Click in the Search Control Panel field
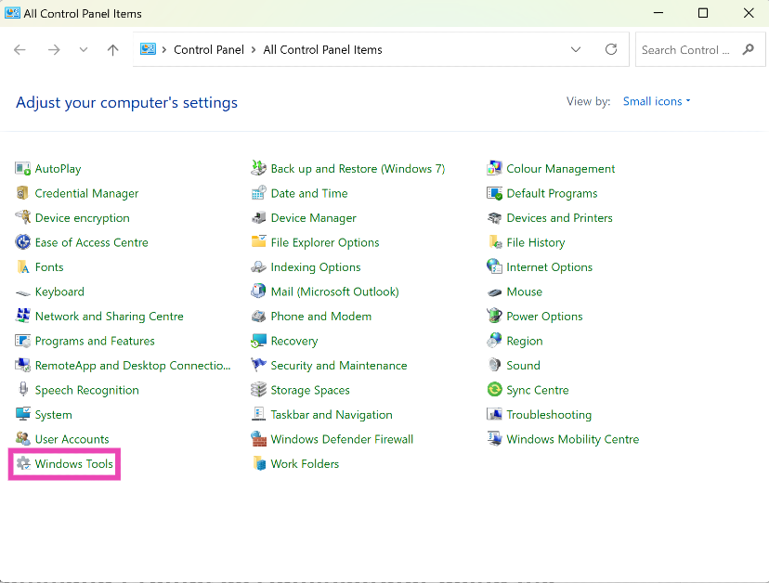 coord(685,50)
